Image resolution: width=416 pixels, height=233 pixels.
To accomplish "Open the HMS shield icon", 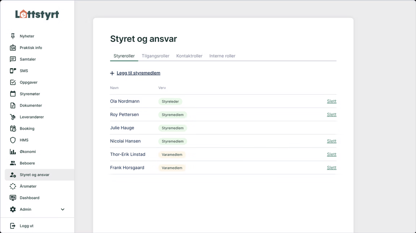I will coord(13,140).
